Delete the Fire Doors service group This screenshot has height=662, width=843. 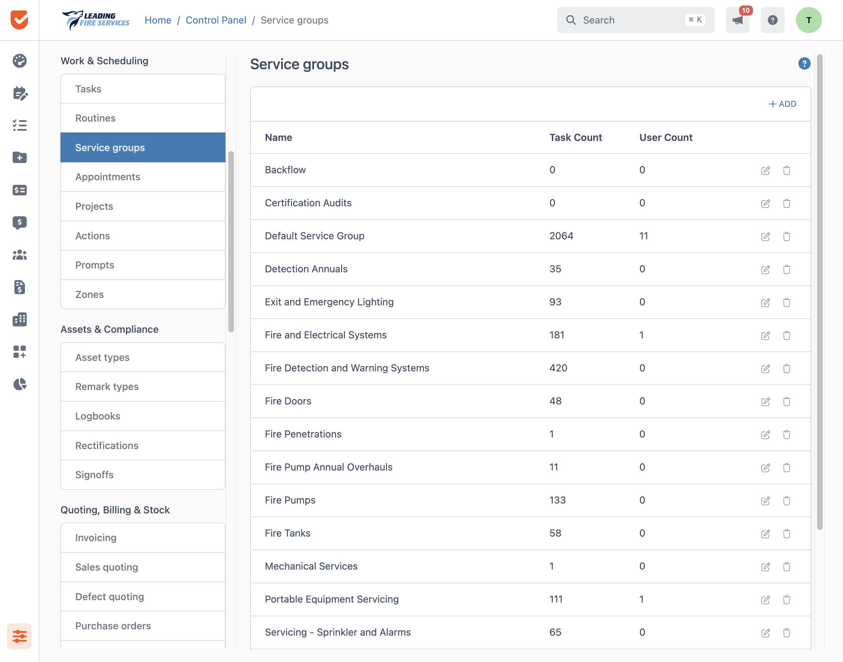point(786,402)
